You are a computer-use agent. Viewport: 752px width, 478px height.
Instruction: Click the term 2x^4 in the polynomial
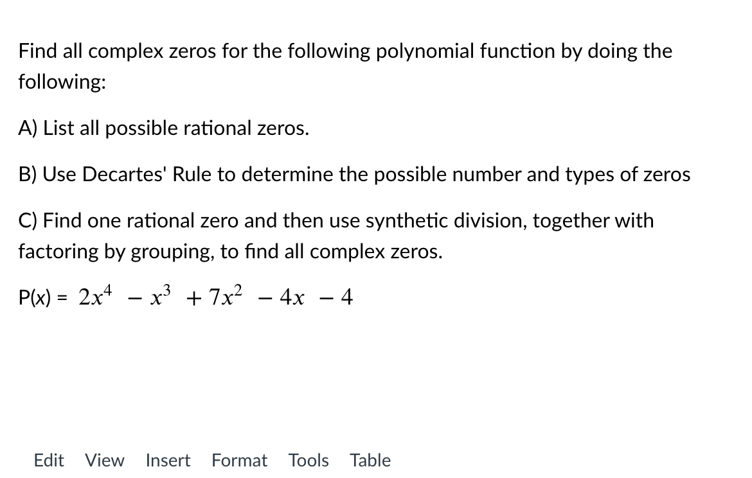pos(96,296)
